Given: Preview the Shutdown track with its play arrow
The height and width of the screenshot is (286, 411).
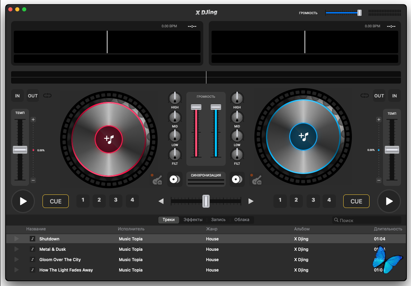Looking at the screenshot, I should click(17, 239).
